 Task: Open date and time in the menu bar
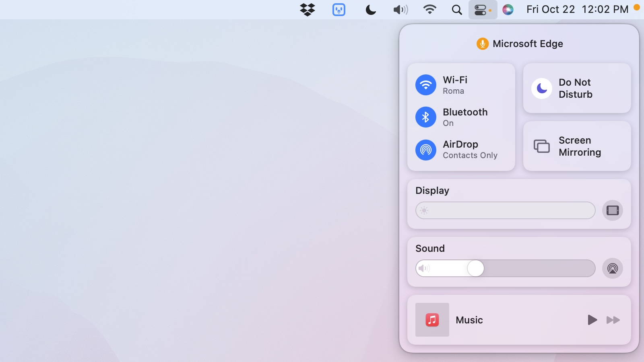click(x=577, y=10)
